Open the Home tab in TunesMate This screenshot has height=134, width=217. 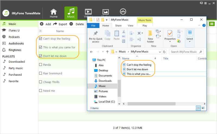pyautogui.click(x=53, y=13)
